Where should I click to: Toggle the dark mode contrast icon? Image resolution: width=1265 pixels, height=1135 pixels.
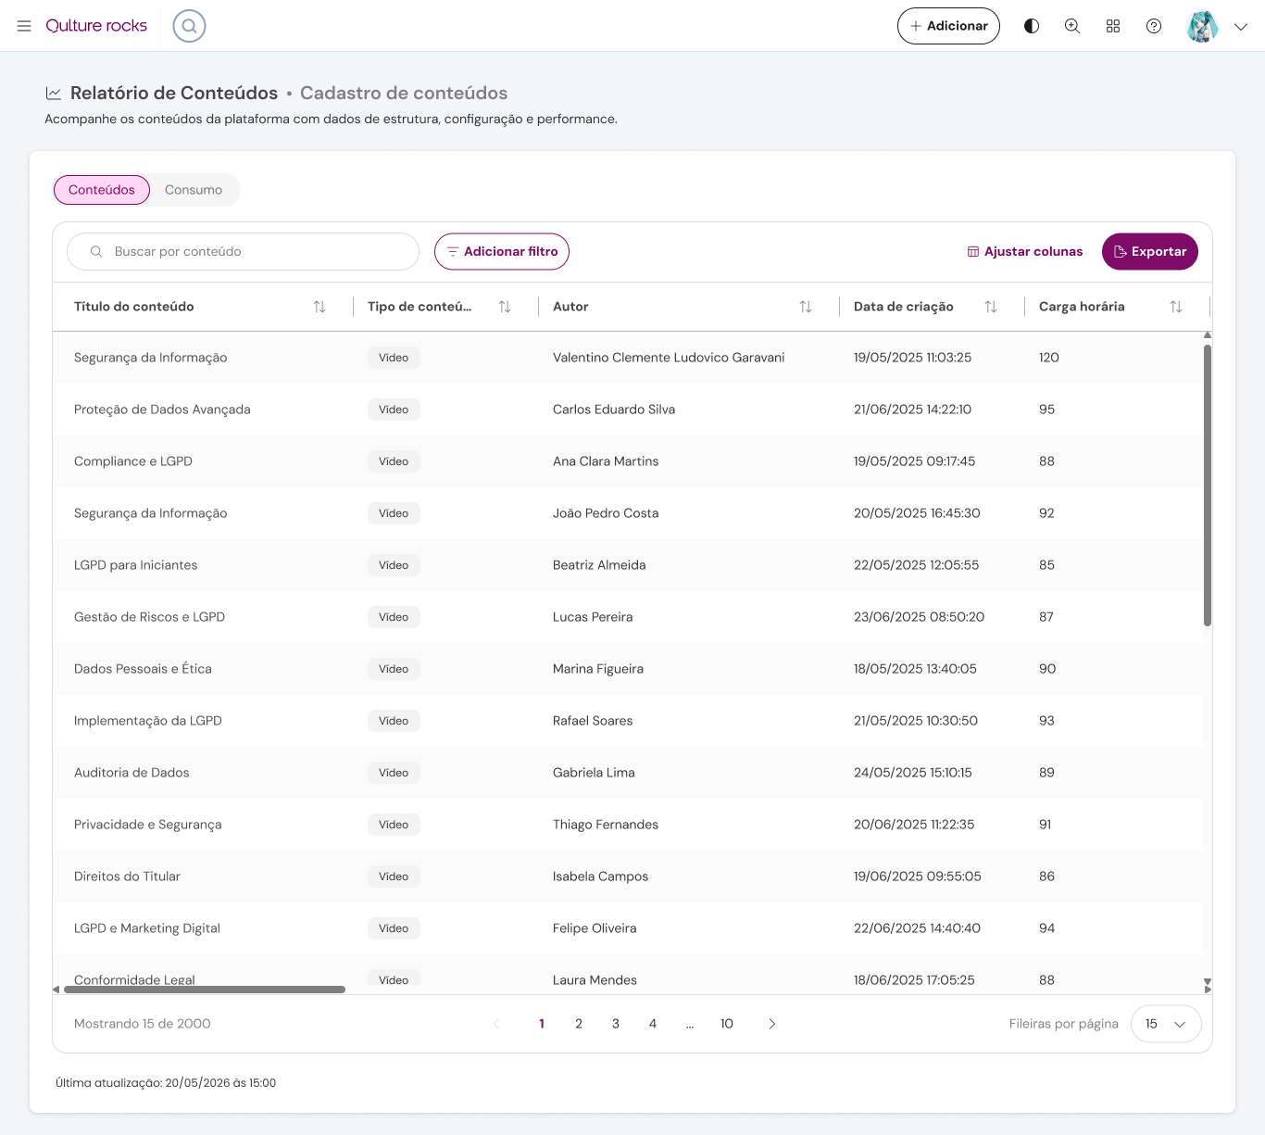(1032, 26)
